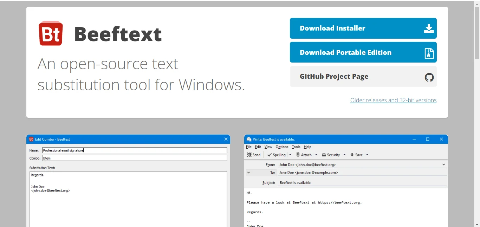Click the Bt icon in Edit Combo title bar
480x227 pixels.
click(31, 139)
